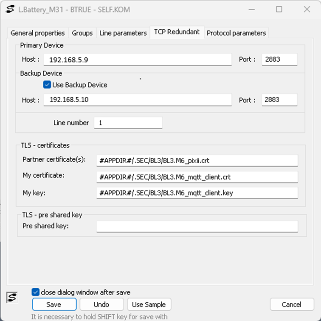Maximize the dialog window
The height and width of the screenshot is (321, 321).
279,10
